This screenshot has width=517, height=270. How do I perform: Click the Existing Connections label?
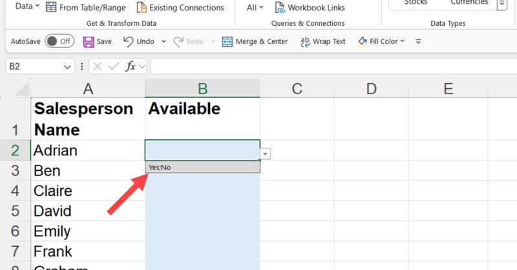(x=187, y=8)
